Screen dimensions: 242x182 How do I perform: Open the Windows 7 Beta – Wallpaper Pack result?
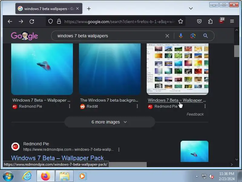(57, 158)
